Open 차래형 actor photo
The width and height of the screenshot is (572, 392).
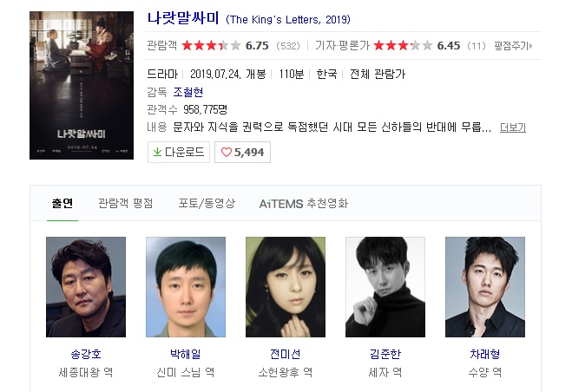click(485, 287)
